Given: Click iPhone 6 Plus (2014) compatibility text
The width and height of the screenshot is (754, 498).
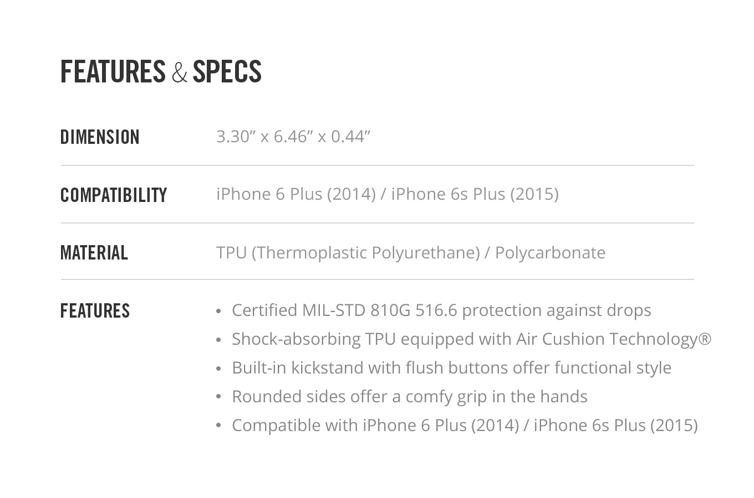Looking at the screenshot, I should [x=296, y=194].
